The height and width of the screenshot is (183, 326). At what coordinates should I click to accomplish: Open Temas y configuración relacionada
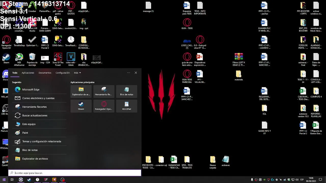point(39,141)
